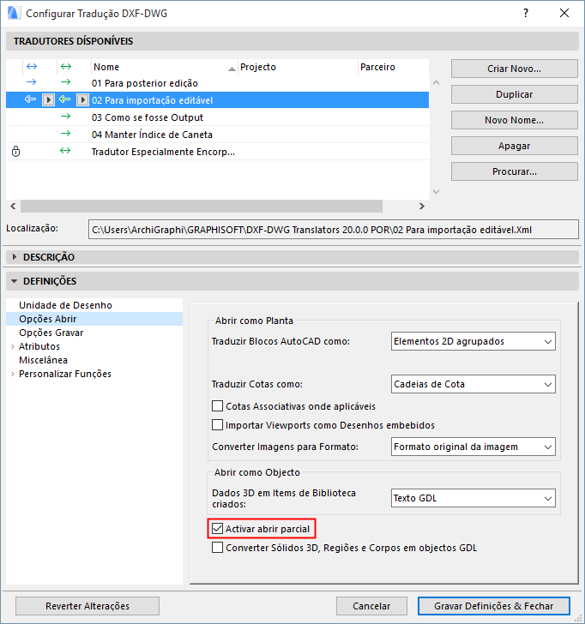The width and height of the screenshot is (585, 624).
Task: Click the Novo Nome... button
Action: [514, 120]
